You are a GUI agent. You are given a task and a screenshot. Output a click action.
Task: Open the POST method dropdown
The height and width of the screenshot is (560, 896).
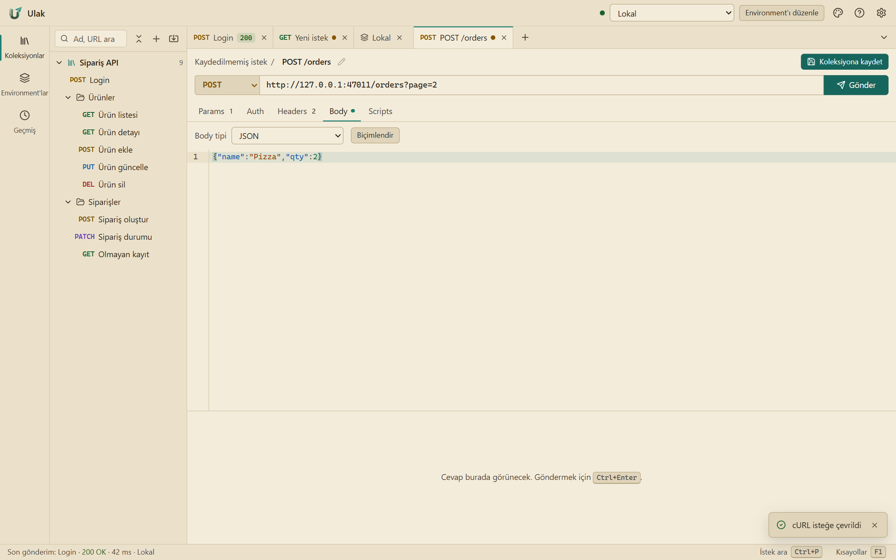click(x=227, y=85)
